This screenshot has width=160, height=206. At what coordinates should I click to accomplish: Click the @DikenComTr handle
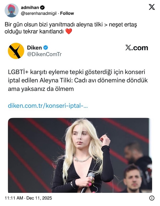(x=44, y=54)
